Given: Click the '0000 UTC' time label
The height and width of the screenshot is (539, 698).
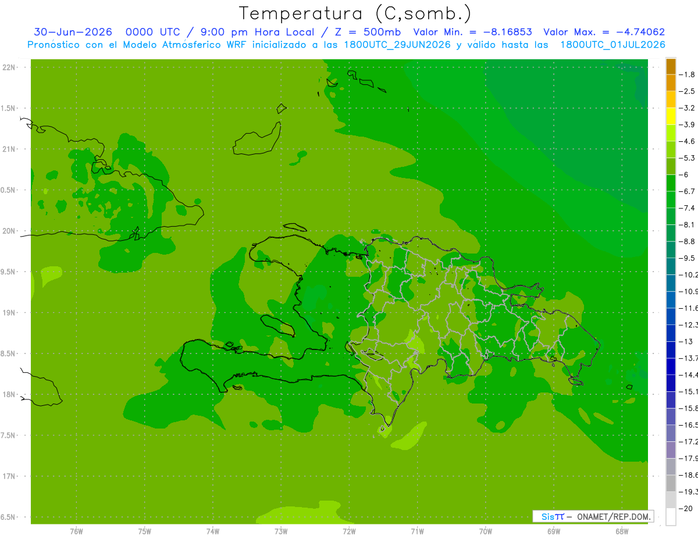Looking at the screenshot, I should pos(153,33).
